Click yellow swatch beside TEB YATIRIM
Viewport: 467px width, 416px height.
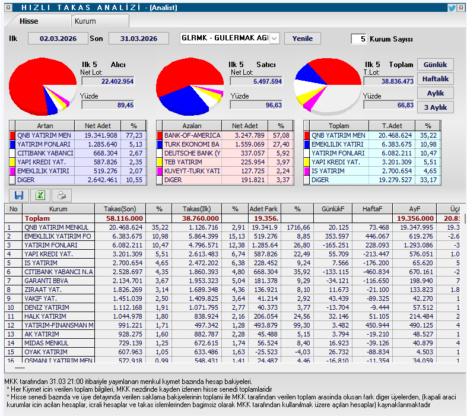point(160,162)
